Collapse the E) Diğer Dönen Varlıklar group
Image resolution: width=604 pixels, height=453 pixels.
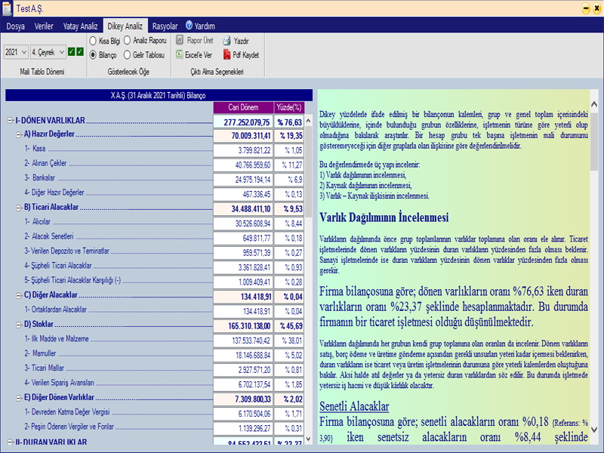click(x=18, y=399)
